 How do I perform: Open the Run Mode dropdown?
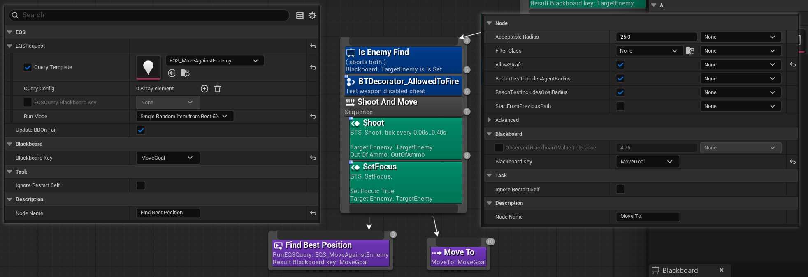tap(184, 117)
